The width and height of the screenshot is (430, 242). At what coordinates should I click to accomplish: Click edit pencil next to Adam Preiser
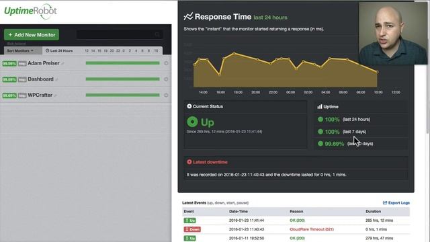(x=62, y=64)
